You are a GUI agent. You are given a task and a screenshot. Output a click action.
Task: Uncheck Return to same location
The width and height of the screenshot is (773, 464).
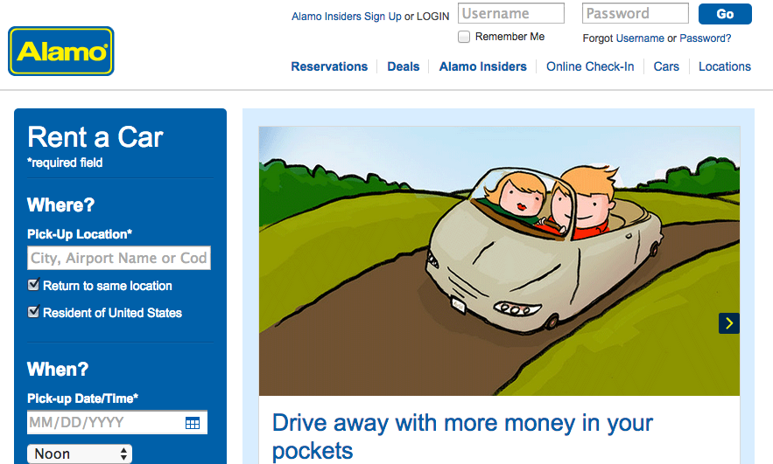pos(33,284)
